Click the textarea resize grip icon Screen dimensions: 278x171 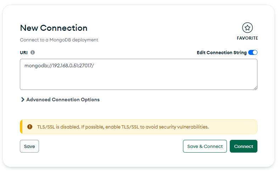click(x=255, y=88)
